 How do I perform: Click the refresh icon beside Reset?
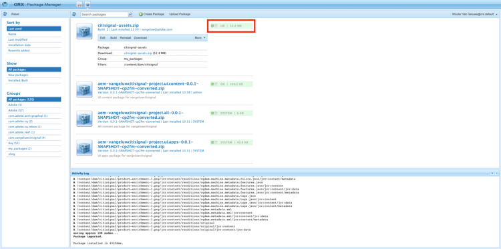(x=5, y=15)
